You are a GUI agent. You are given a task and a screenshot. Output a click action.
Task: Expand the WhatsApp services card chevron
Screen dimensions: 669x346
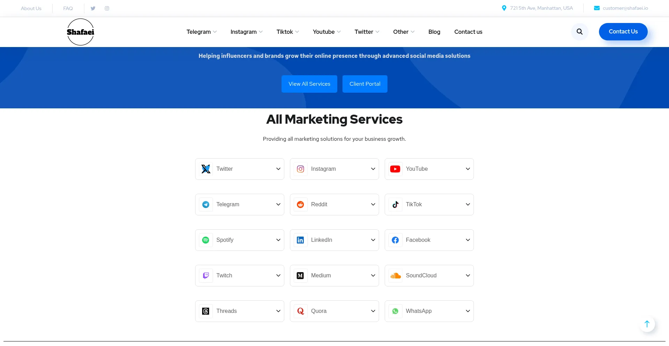click(468, 311)
